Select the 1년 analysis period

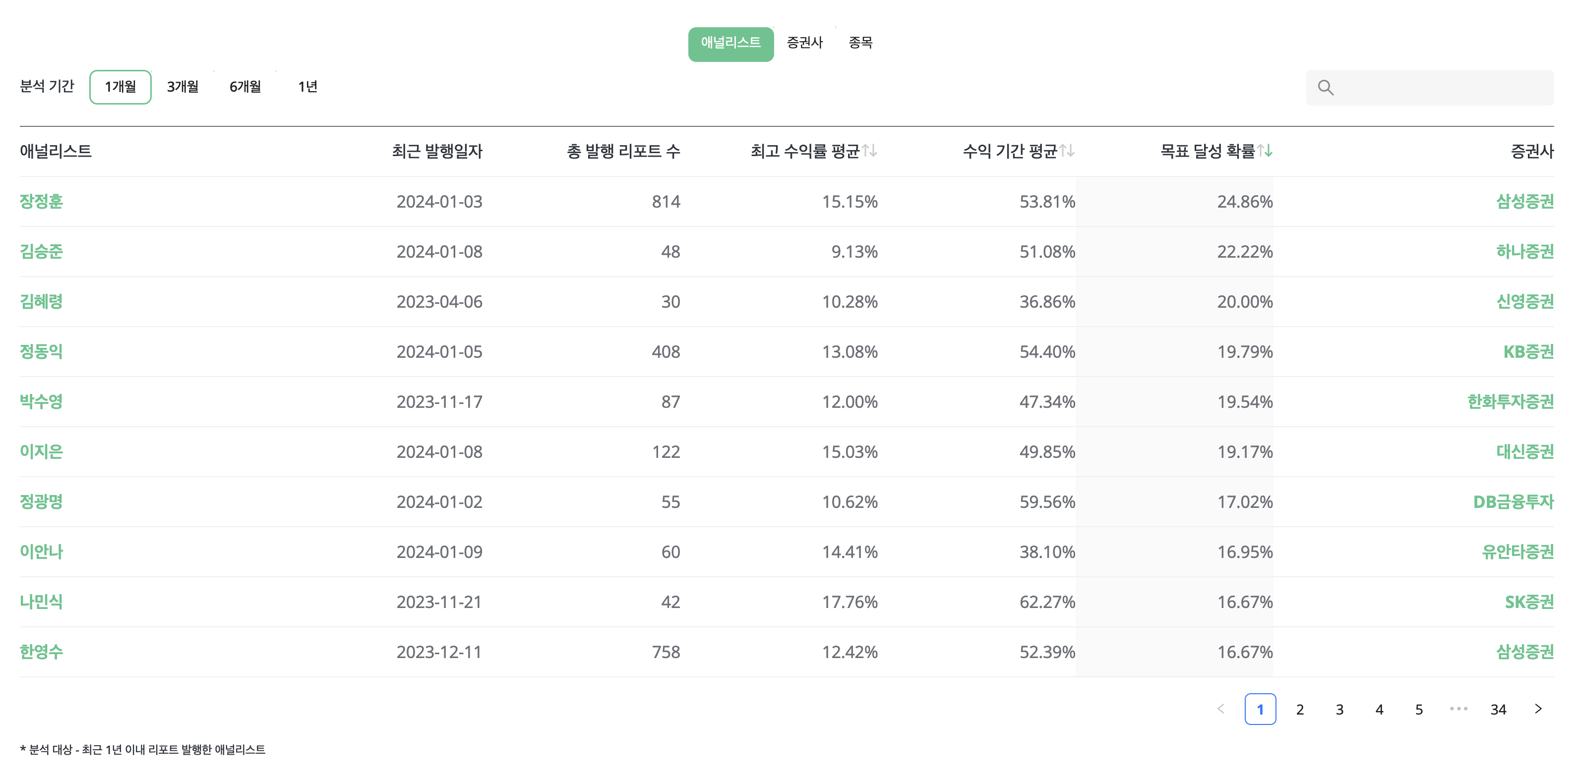point(307,87)
